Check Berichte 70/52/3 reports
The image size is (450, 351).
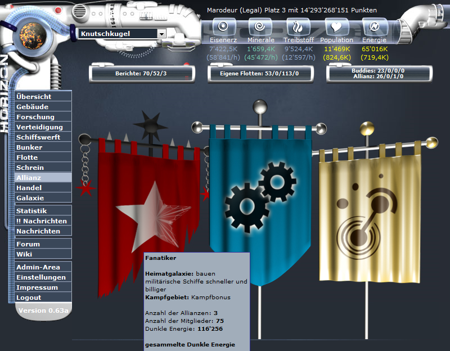pos(140,73)
